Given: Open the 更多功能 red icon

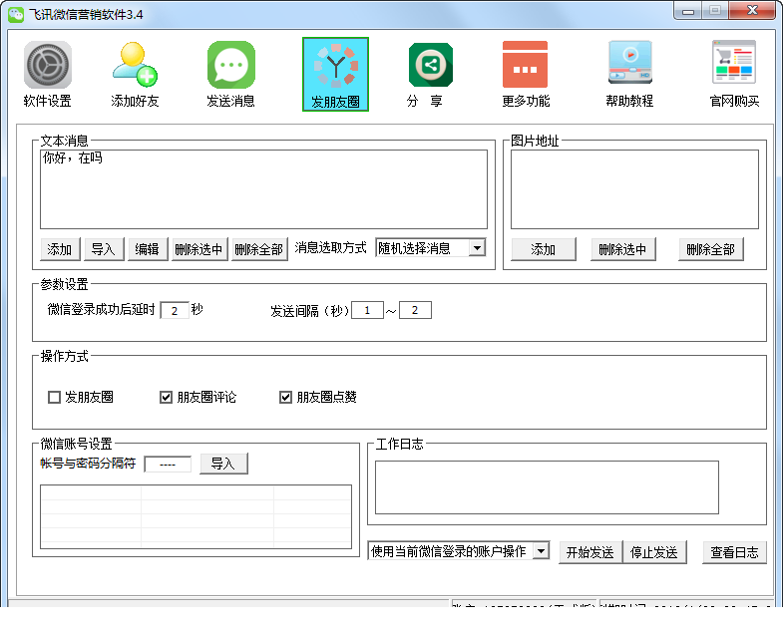Looking at the screenshot, I should click(x=525, y=65).
